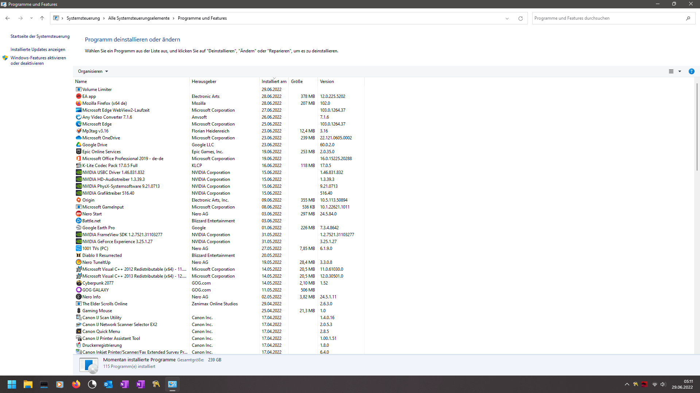The image size is (700, 393).
Task: Click the EA app program icon
Action: (78, 96)
